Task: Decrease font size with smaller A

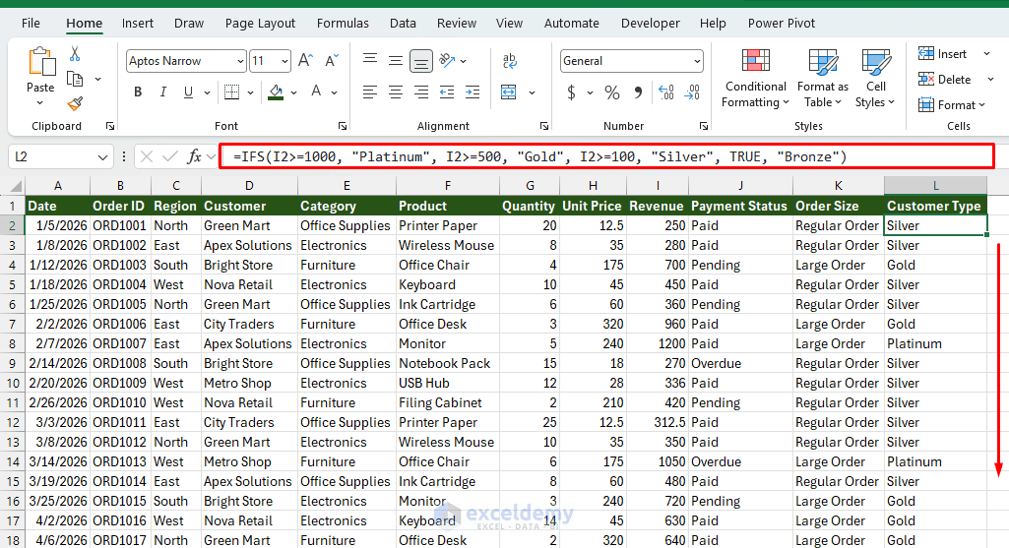Action: (332, 60)
